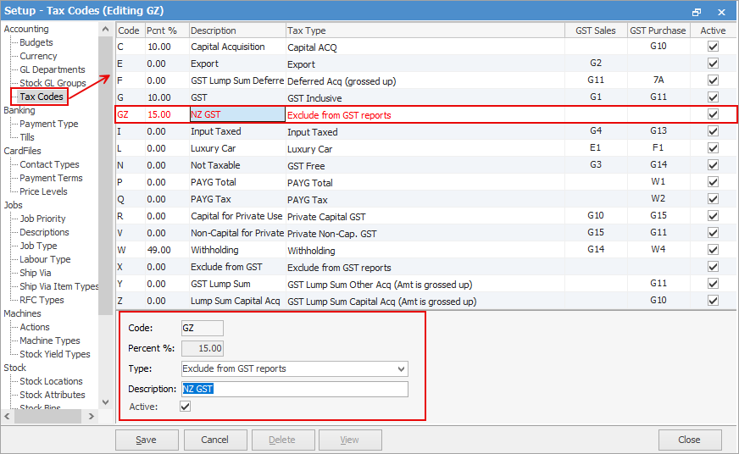Select Currency in the tree
This screenshot has height=454, width=739.
point(38,56)
